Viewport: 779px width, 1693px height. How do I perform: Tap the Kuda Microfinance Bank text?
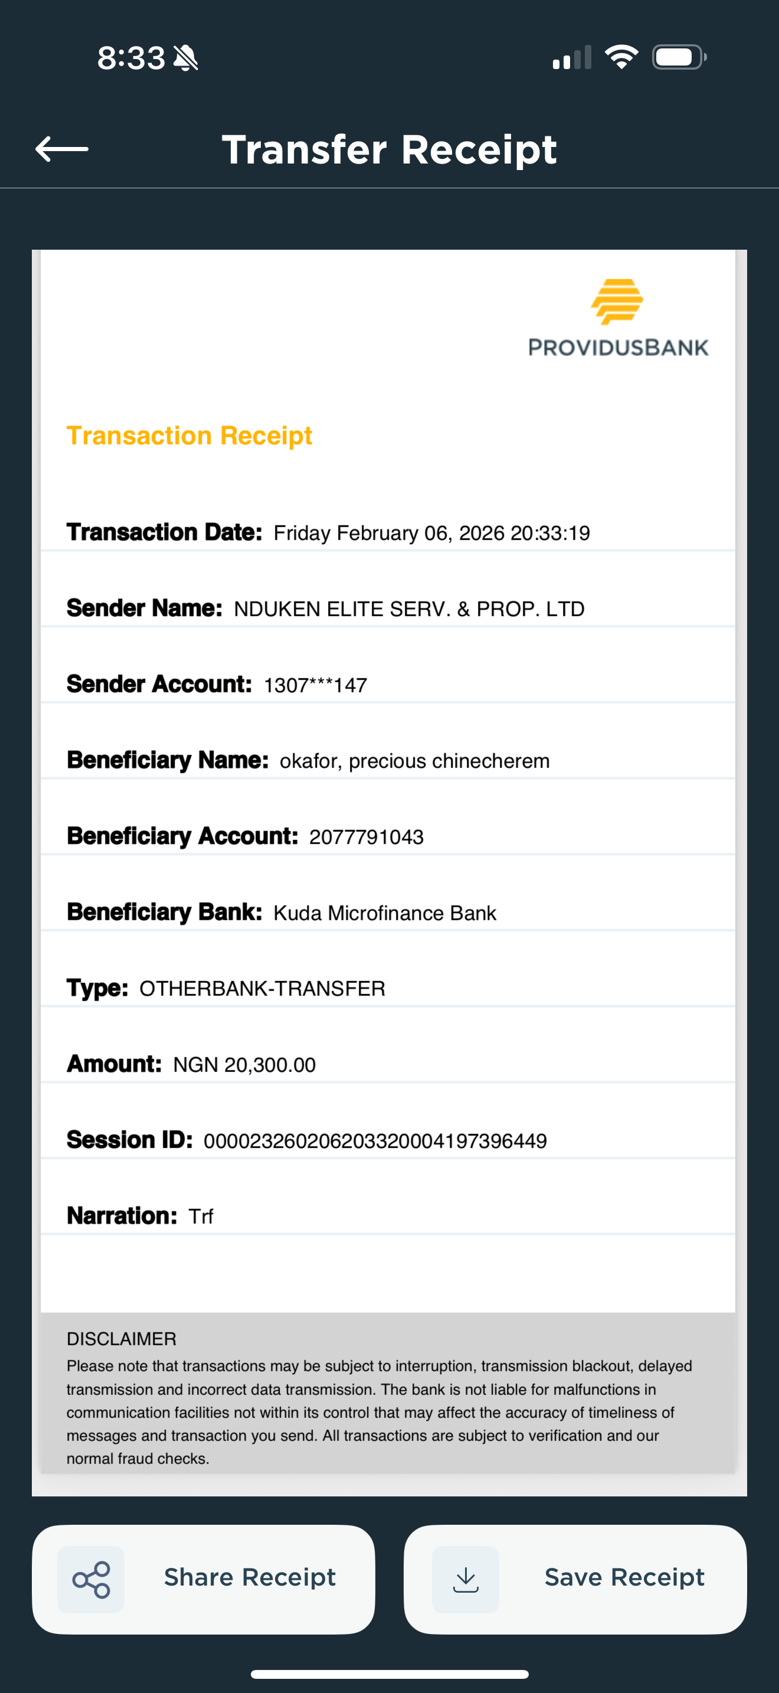click(x=384, y=914)
